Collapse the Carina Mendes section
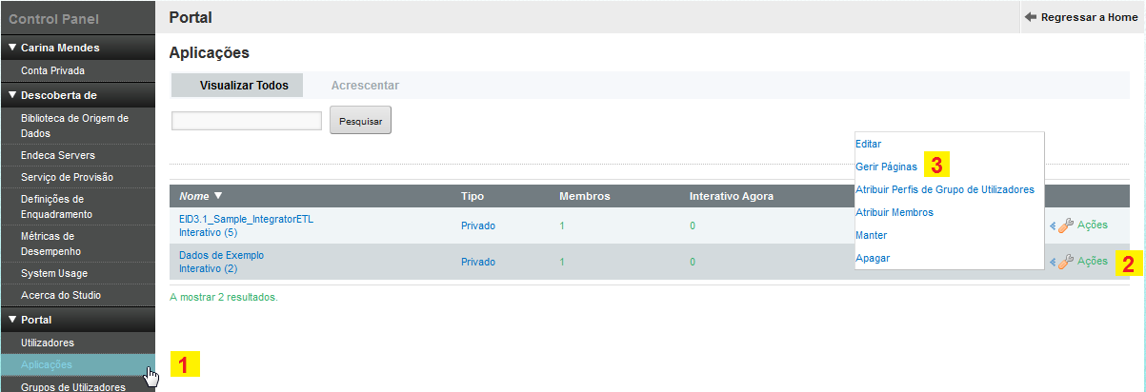 12,48
